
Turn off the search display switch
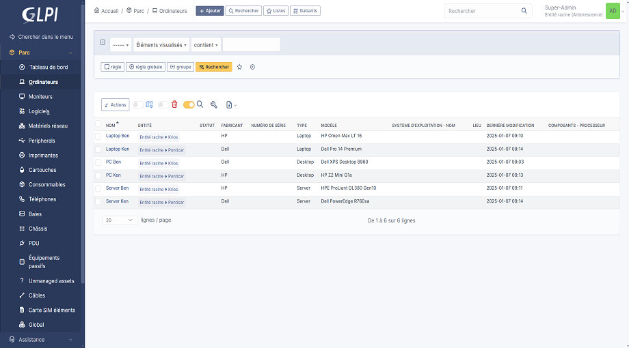pos(189,104)
